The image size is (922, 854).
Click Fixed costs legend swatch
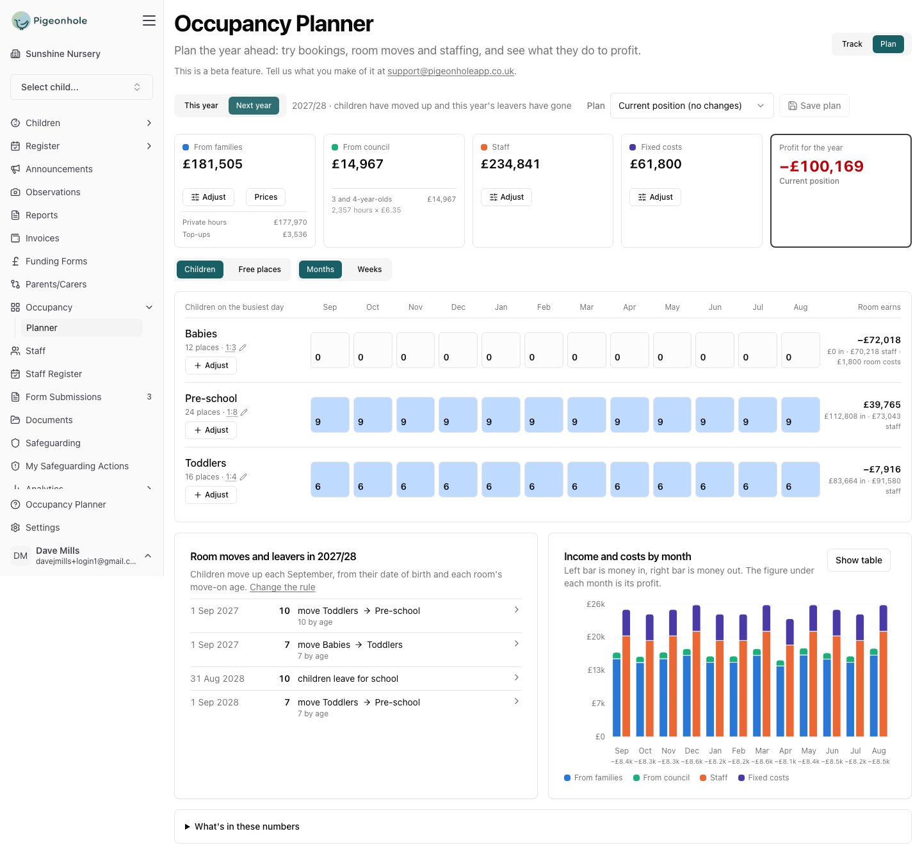[741, 778]
